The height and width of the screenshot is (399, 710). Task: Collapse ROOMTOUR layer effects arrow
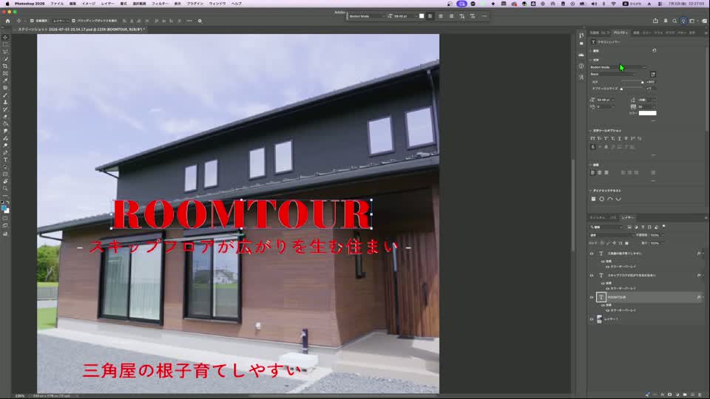(703, 297)
